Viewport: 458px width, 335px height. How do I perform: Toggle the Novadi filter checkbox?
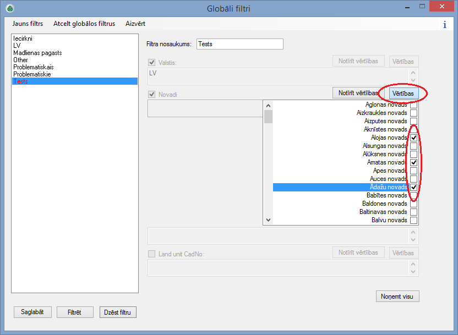point(152,94)
